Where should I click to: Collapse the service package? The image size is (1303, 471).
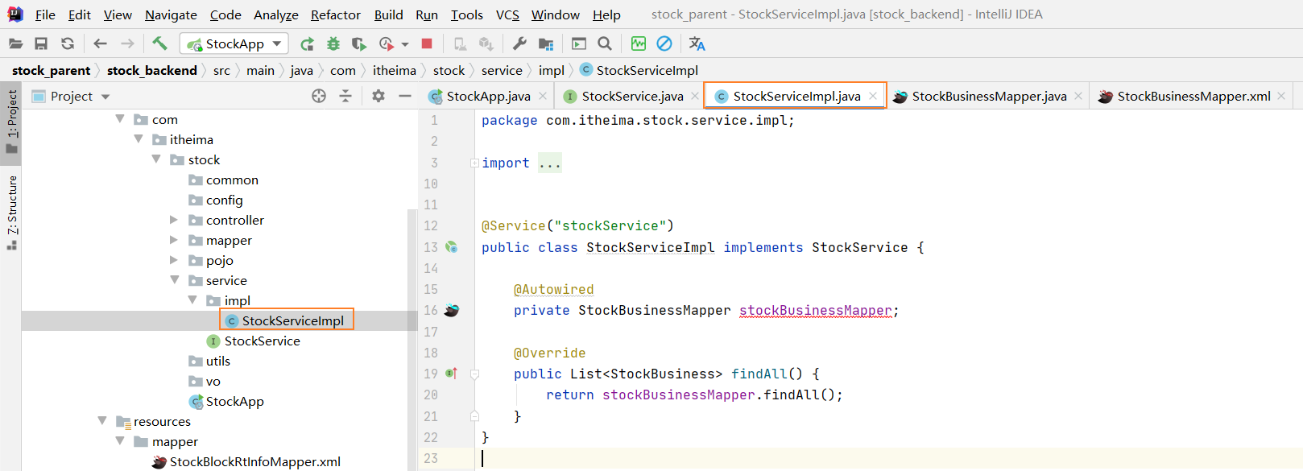pyautogui.click(x=175, y=280)
